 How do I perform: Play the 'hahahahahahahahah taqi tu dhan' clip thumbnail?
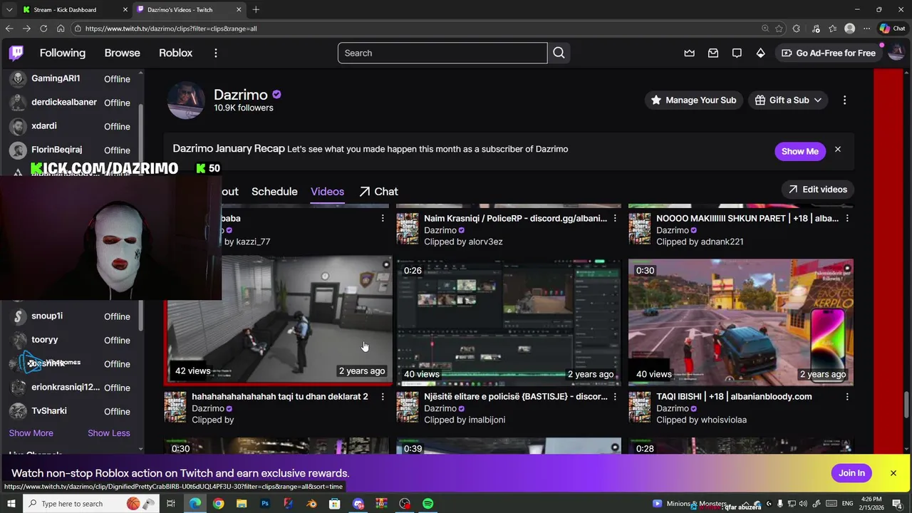click(278, 321)
